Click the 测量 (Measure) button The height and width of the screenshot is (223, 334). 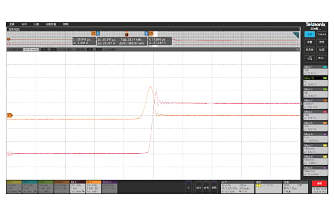point(310,42)
